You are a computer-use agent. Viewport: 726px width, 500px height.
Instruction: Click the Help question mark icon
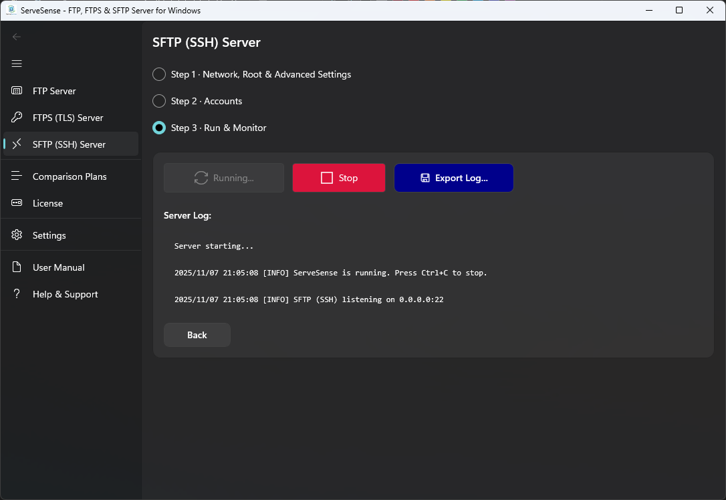(x=17, y=293)
